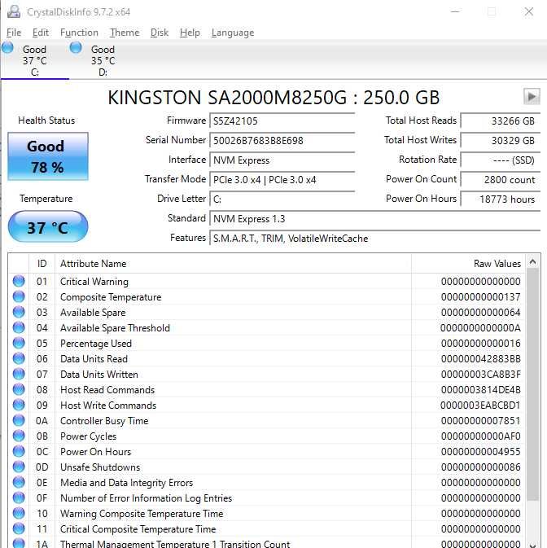
Task: Click status orb for Percentage Used row
Action: 19,343
